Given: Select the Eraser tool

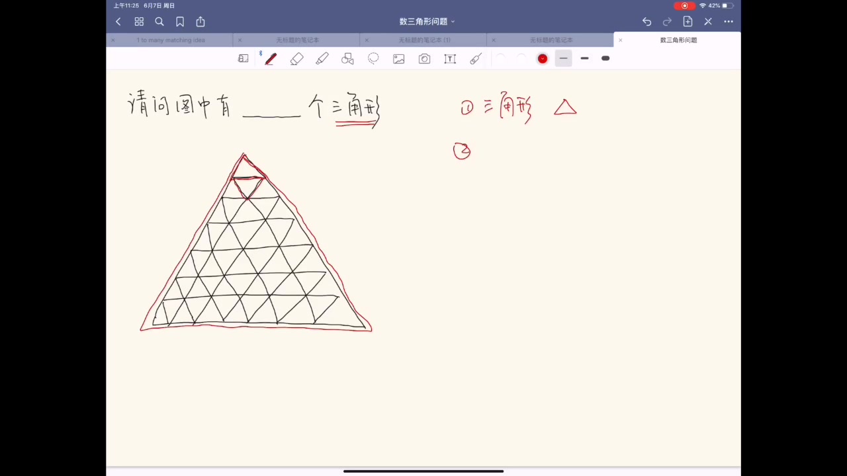Looking at the screenshot, I should (x=296, y=58).
